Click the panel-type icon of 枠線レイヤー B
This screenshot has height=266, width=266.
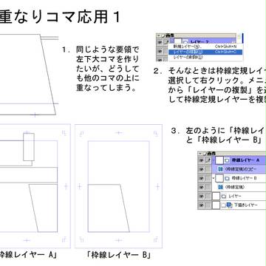(x=227, y=178)
